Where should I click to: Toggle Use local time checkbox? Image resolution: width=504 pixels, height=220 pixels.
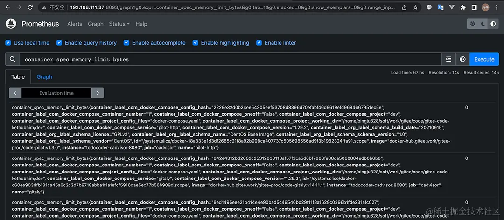(8, 43)
